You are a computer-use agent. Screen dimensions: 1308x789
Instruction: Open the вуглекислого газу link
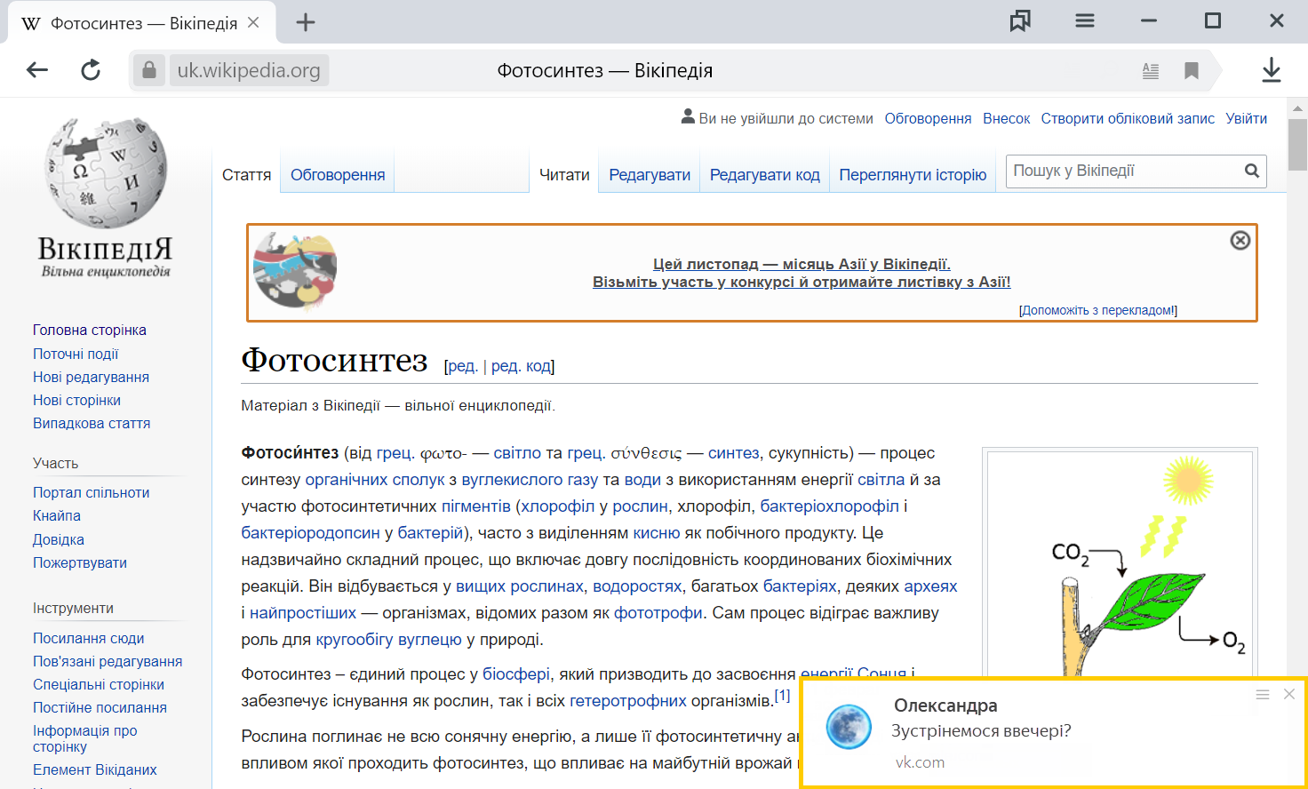coord(530,479)
